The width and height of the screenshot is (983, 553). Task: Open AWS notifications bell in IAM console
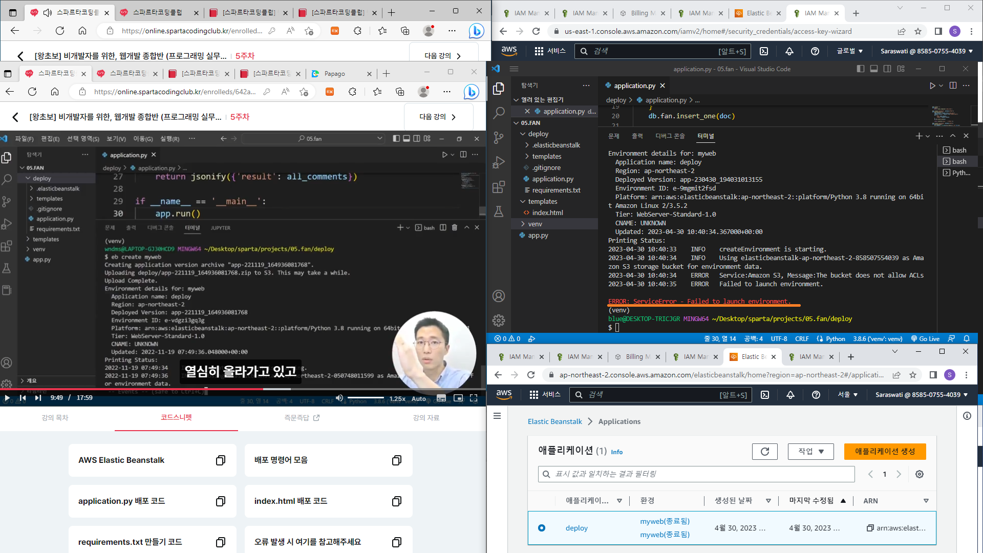point(789,51)
